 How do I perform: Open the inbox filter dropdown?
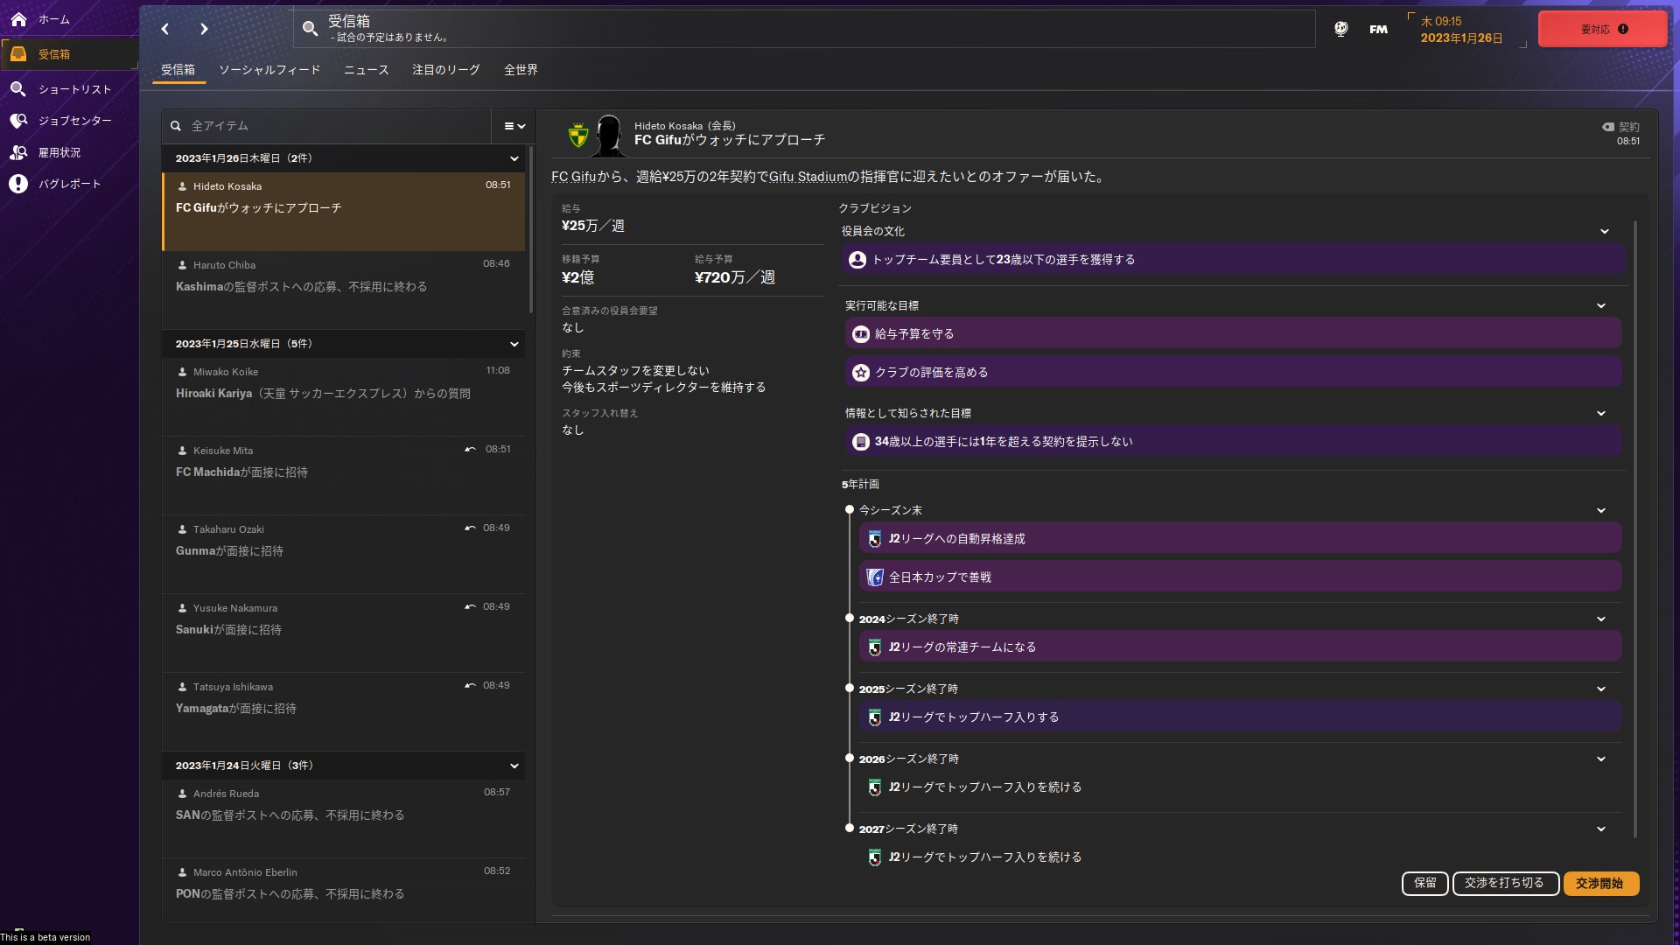pyautogui.click(x=513, y=126)
